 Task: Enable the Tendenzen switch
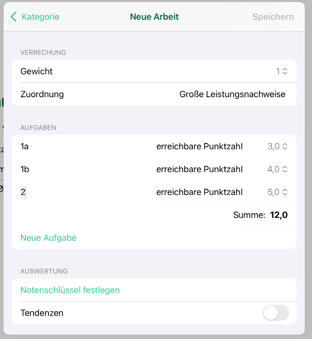pyautogui.click(x=276, y=313)
